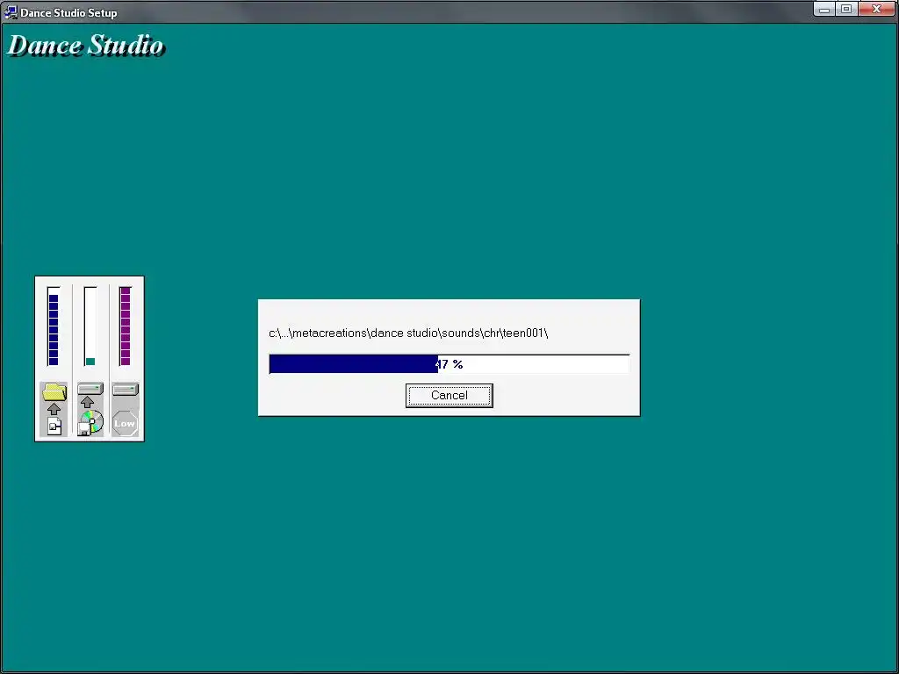This screenshot has width=899, height=674.
Task: Click the Dance Studio Setup title bar text
Action: point(68,12)
